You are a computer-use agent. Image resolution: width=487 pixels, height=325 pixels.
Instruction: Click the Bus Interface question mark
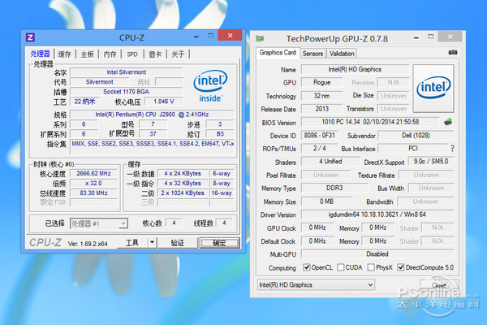pyautogui.click(x=452, y=149)
